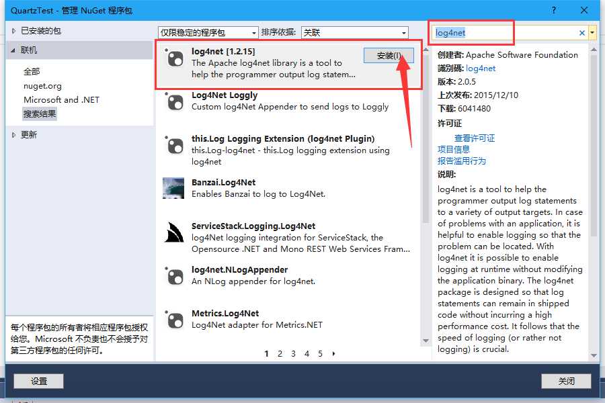Click the Metrics.Log4Net package icon
605x403 pixels.
click(174, 319)
